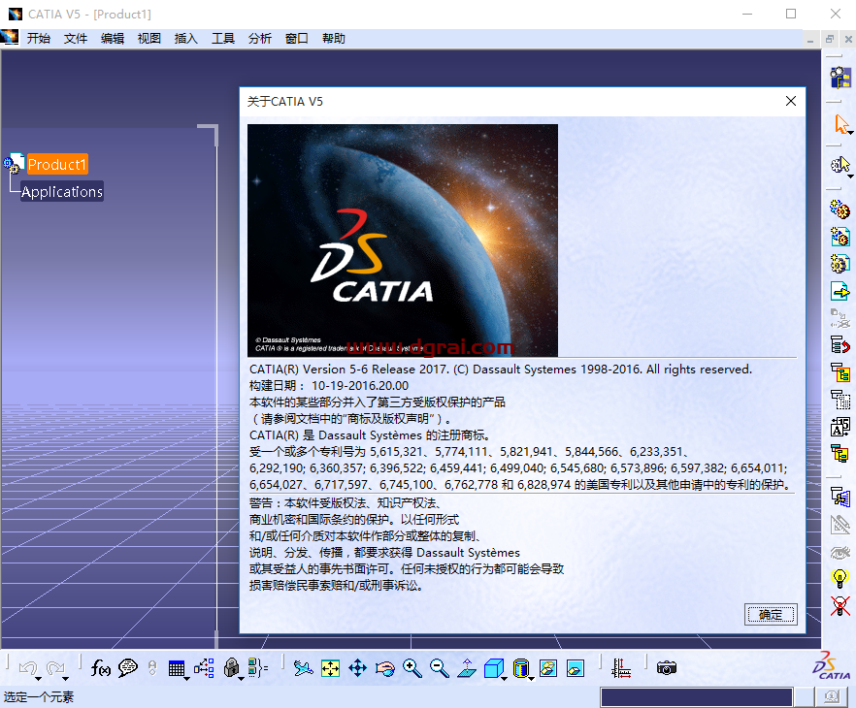The width and height of the screenshot is (856, 708).
Task: Expand the Select tool dropdown arrow
Action: (850, 133)
